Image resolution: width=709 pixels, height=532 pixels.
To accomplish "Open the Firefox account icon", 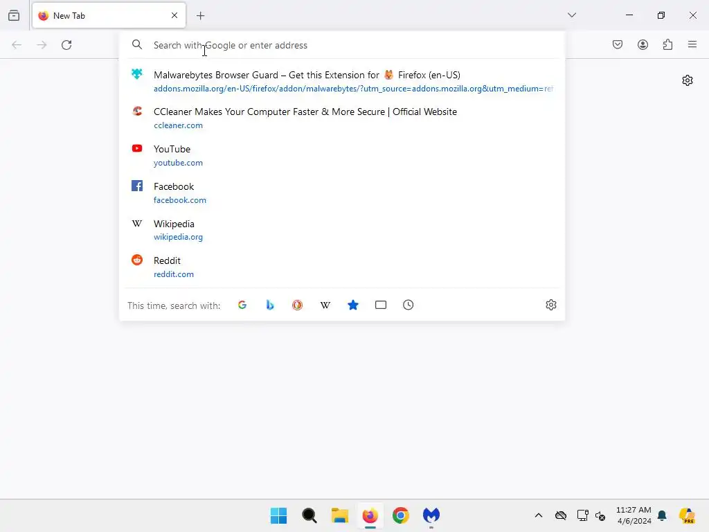I will 643,44.
